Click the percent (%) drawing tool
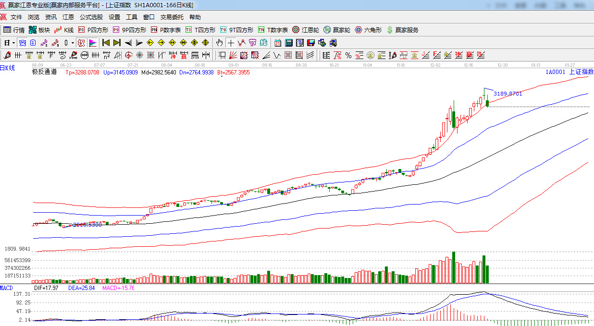Screen dimensions: 594x326 tap(348, 55)
